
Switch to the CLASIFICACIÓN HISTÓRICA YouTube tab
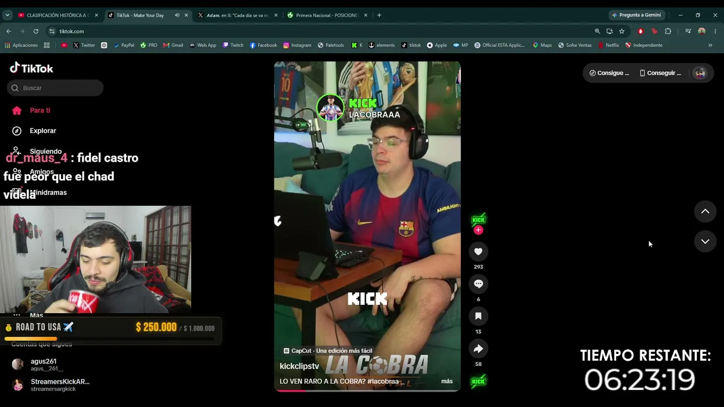coord(58,15)
